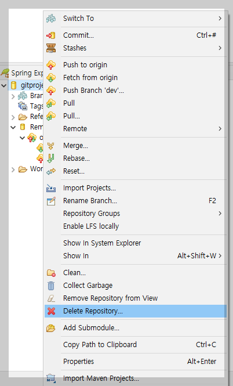
Task: Open the Spring Explorer view tab
Action: point(22,73)
